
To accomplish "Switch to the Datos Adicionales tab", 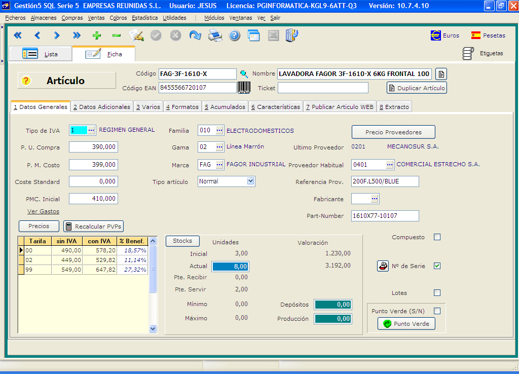I will click(102, 107).
